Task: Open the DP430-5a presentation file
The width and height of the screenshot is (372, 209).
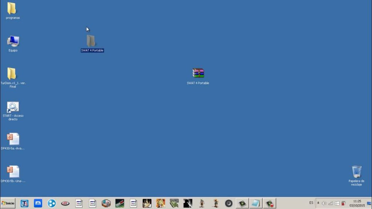Action: [13, 140]
